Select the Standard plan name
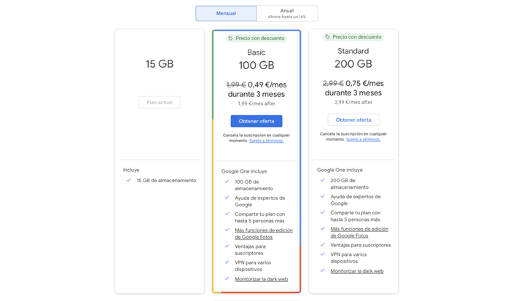 click(x=353, y=51)
